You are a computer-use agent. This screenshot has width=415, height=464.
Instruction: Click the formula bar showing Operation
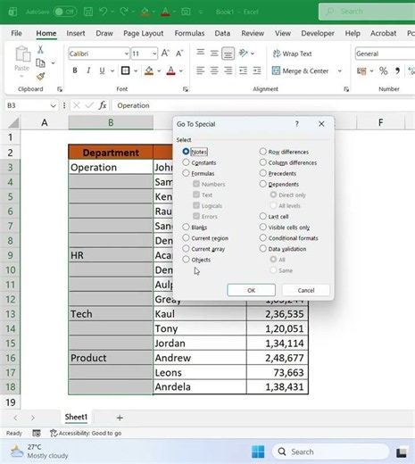tap(263, 105)
